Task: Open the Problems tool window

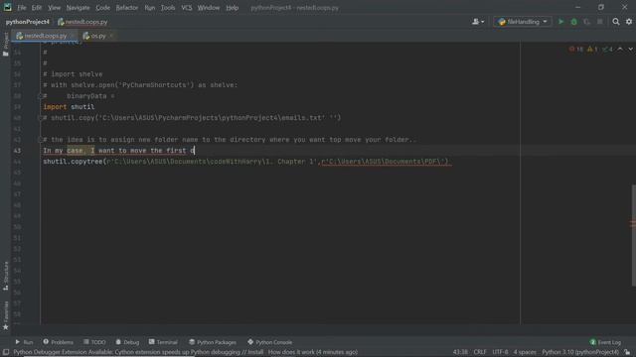Action: point(58,342)
